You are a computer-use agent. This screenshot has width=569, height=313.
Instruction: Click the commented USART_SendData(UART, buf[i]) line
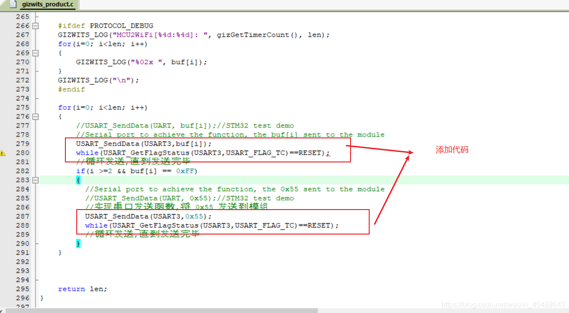pyautogui.click(x=185, y=126)
